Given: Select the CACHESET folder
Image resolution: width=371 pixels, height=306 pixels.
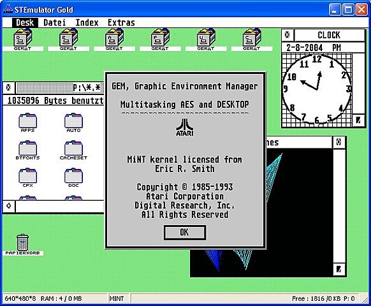Looking at the screenshot, I should (x=73, y=150).
